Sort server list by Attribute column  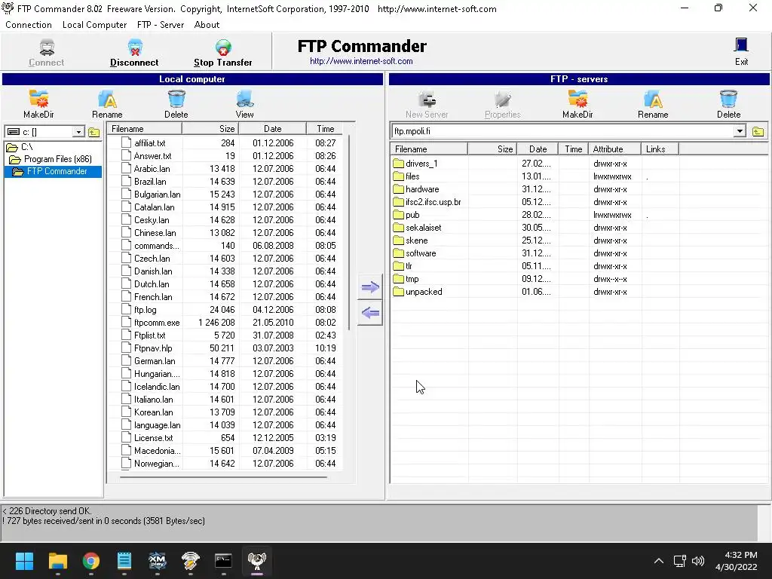[615, 149]
